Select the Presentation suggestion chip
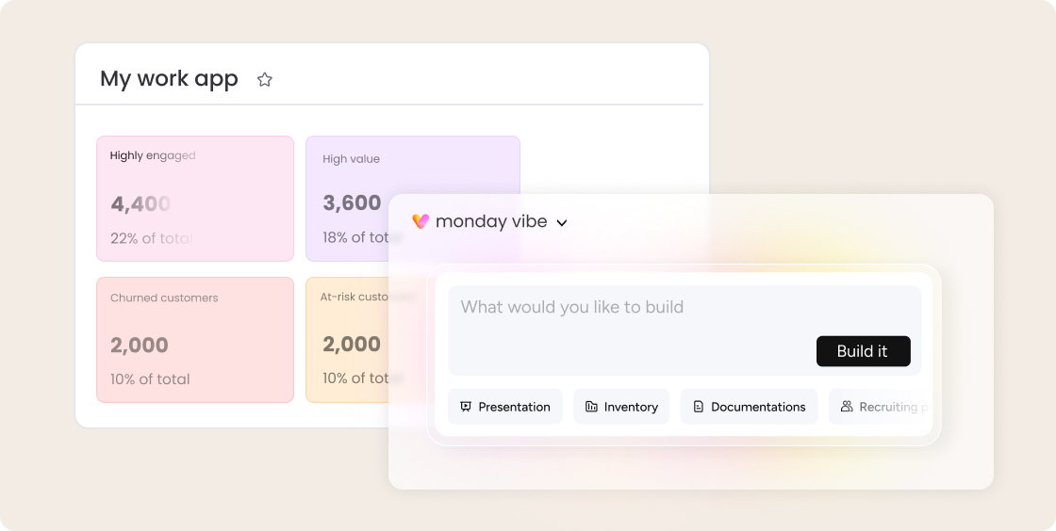 point(505,407)
